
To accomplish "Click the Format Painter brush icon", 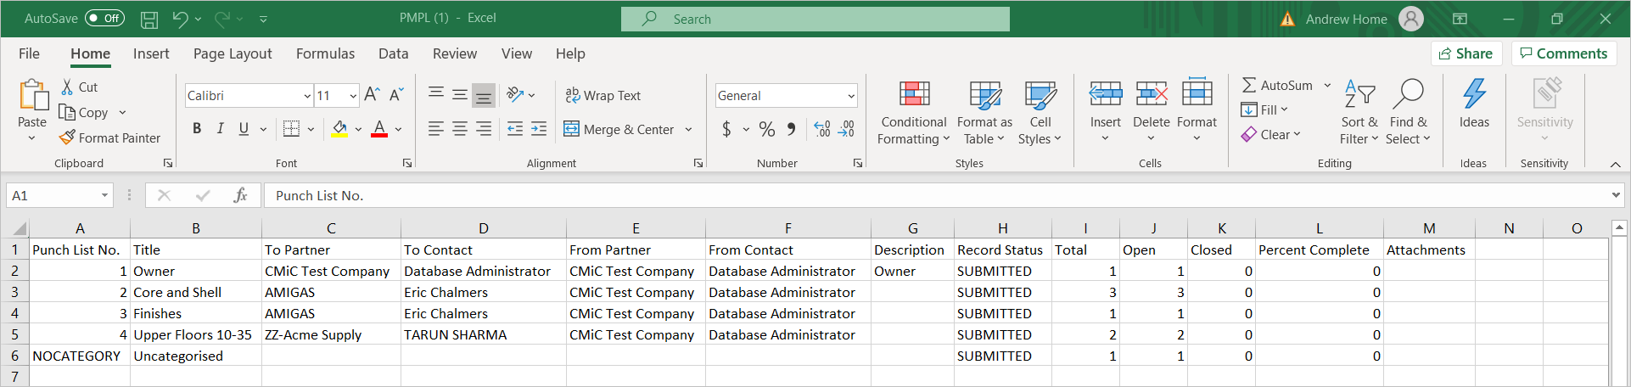I will [67, 137].
